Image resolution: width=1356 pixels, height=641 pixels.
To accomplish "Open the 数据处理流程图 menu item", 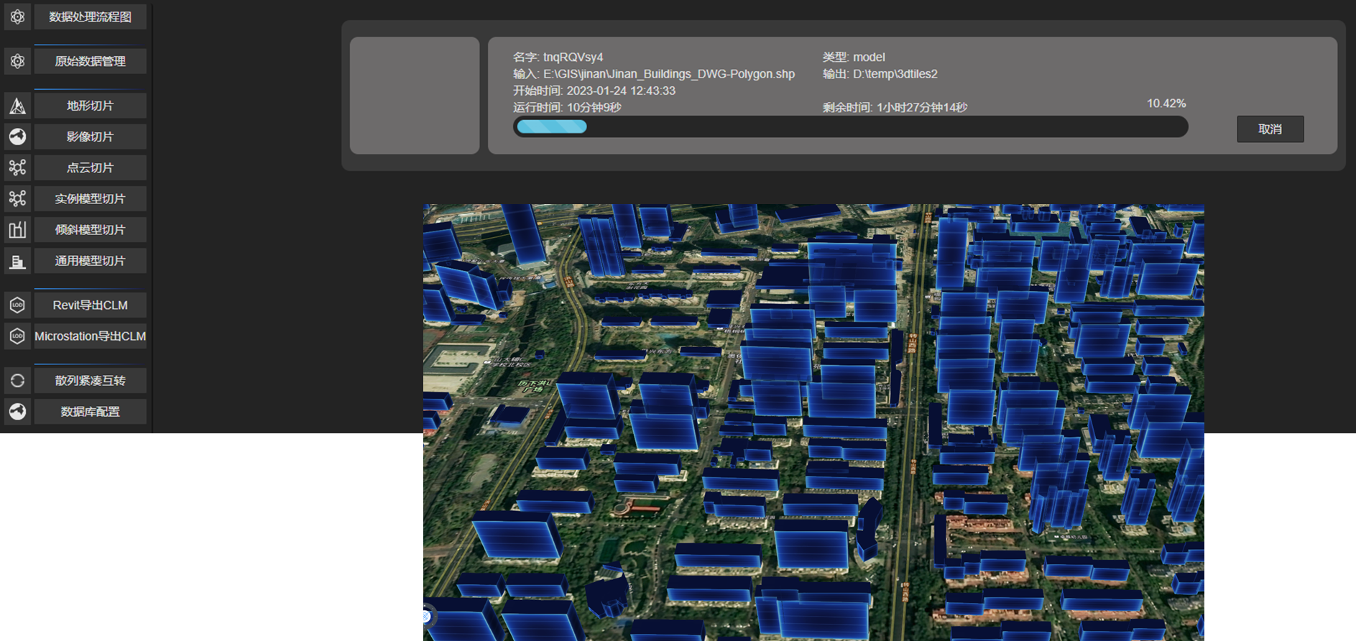I will pyautogui.click(x=90, y=17).
